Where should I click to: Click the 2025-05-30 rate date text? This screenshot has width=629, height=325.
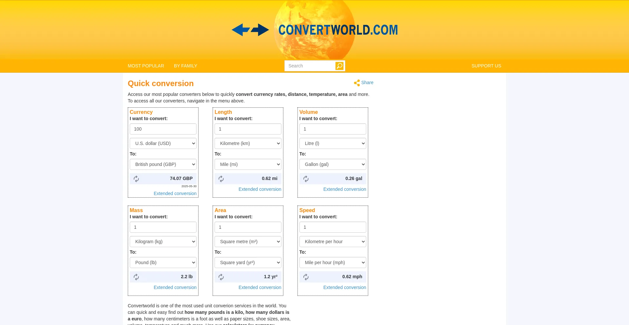189,186
